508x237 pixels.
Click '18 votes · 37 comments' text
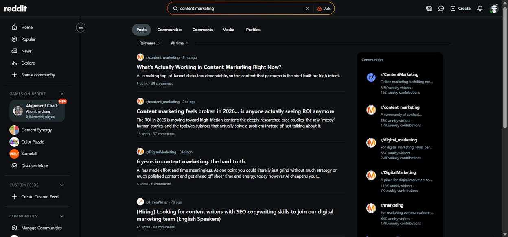[155, 134]
